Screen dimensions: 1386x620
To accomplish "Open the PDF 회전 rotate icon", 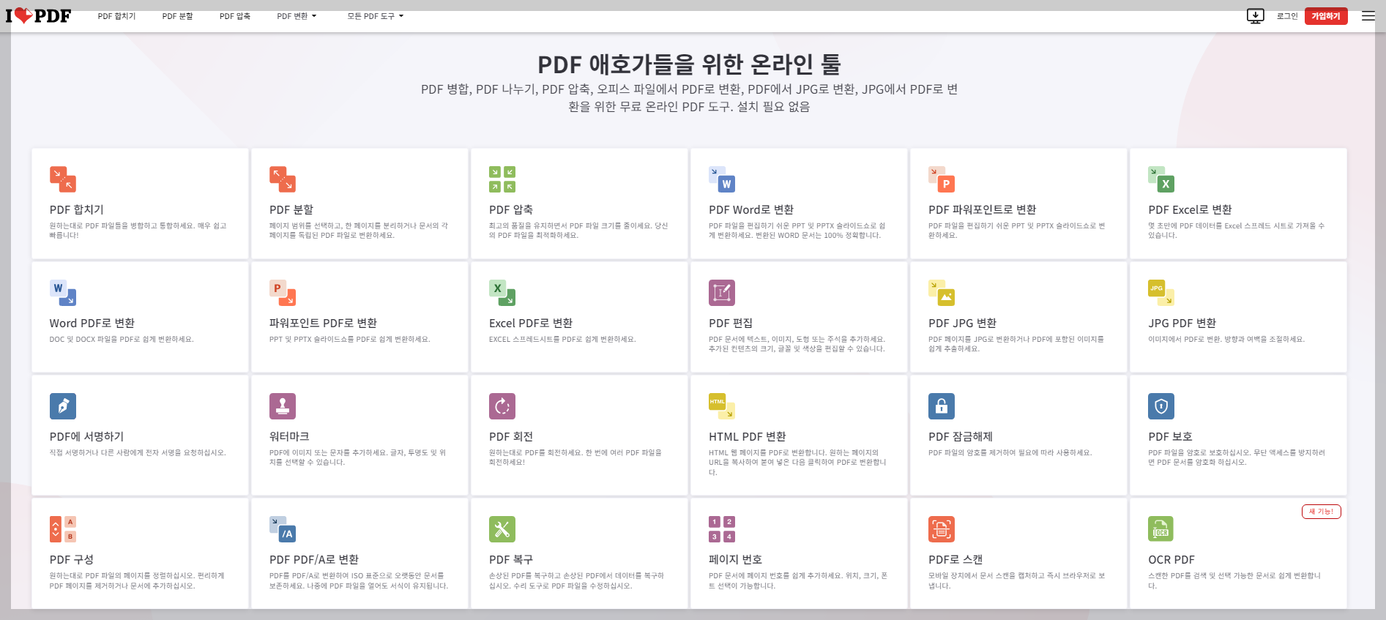I will tap(502, 406).
